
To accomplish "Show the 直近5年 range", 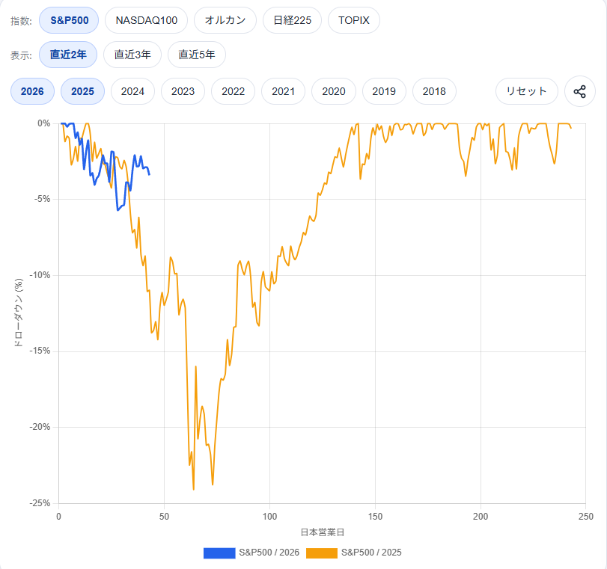I will [197, 55].
